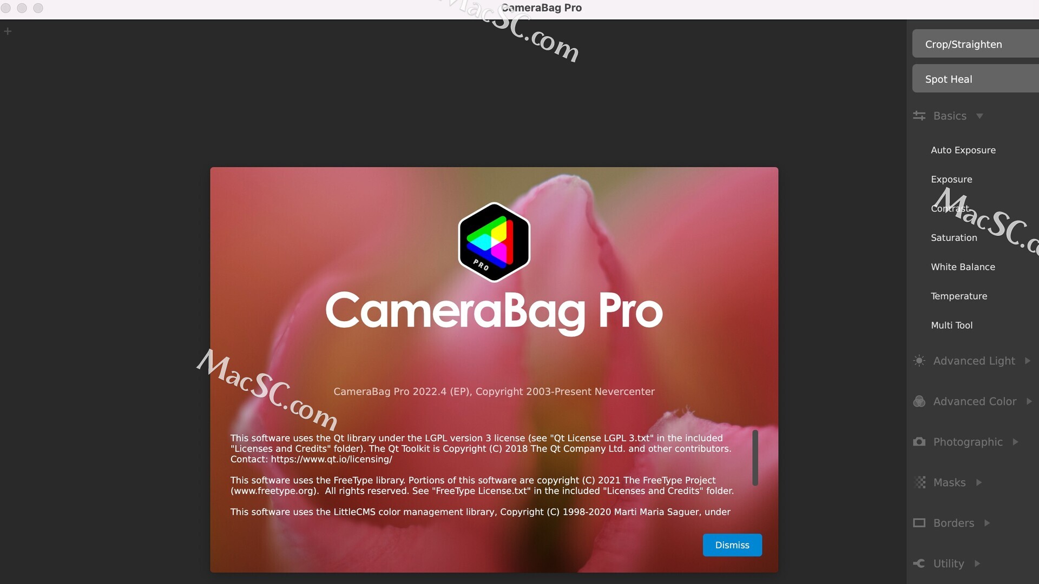Click the Auto Exposure adjustment item

pos(963,150)
